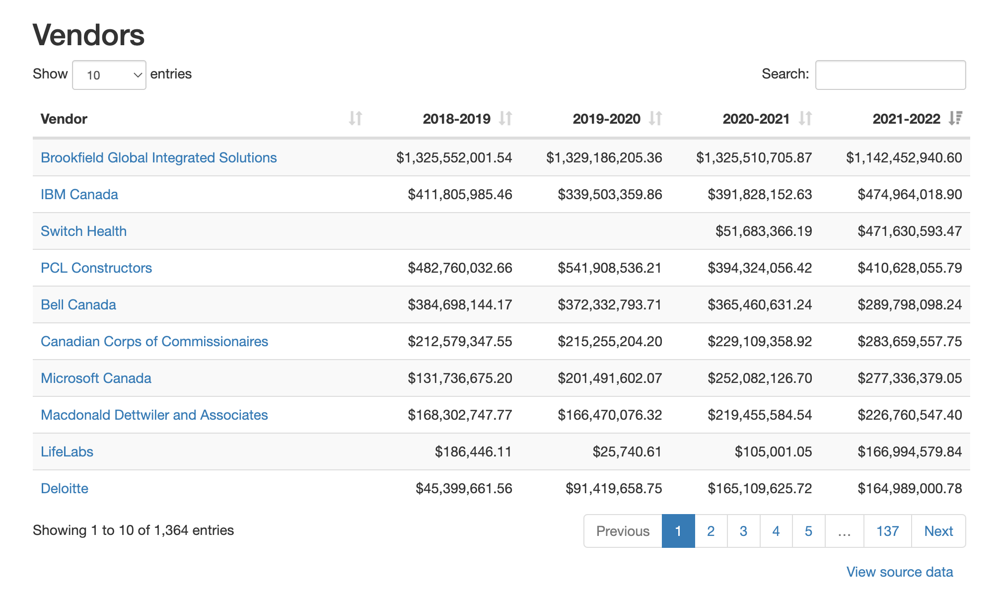Select IBM Canada's $411,805,985.46 cell
The width and height of the screenshot is (999, 601).
(460, 194)
